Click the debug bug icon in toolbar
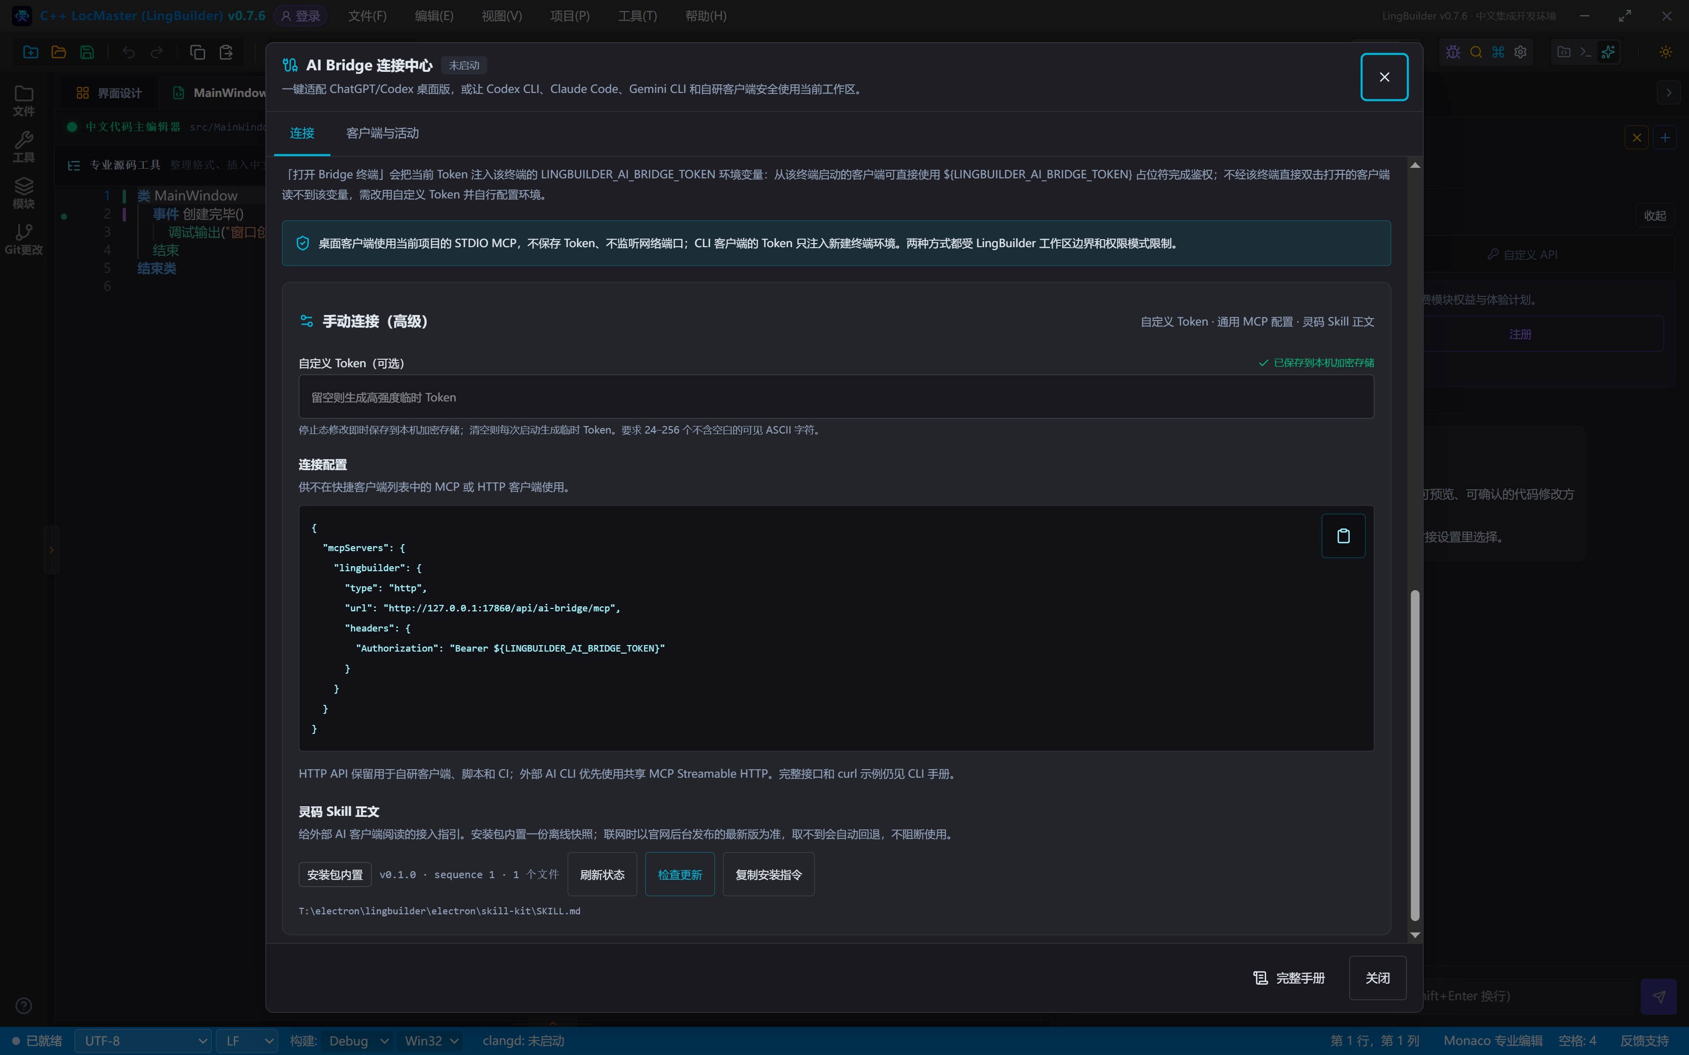The image size is (1689, 1055). click(1453, 52)
